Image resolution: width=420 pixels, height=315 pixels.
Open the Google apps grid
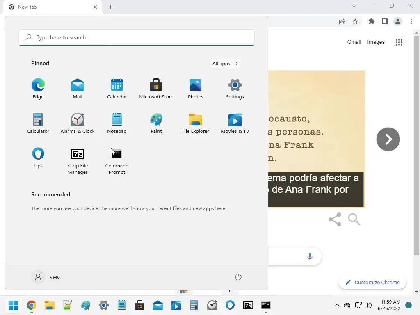tap(399, 42)
